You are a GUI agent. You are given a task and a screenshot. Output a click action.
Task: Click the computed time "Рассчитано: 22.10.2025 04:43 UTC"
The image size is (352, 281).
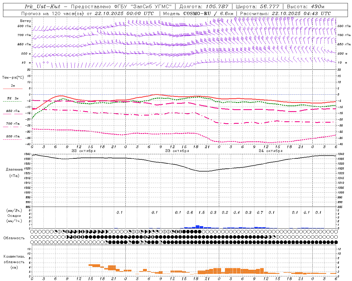coord(285,13)
